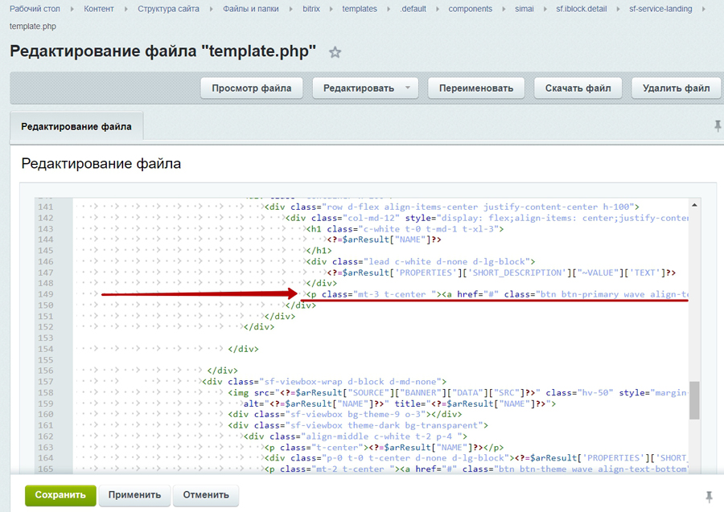Delete the file with Удалить файл
The height and width of the screenshot is (512, 724).
coord(676,88)
